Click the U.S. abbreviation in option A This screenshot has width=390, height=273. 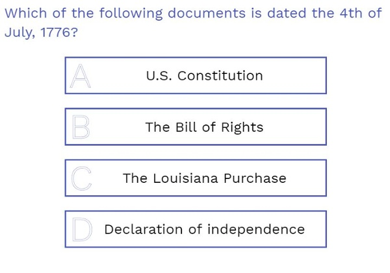(x=159, y=76)
